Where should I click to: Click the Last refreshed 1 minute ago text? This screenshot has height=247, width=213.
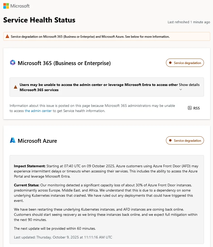coord(188,22)
